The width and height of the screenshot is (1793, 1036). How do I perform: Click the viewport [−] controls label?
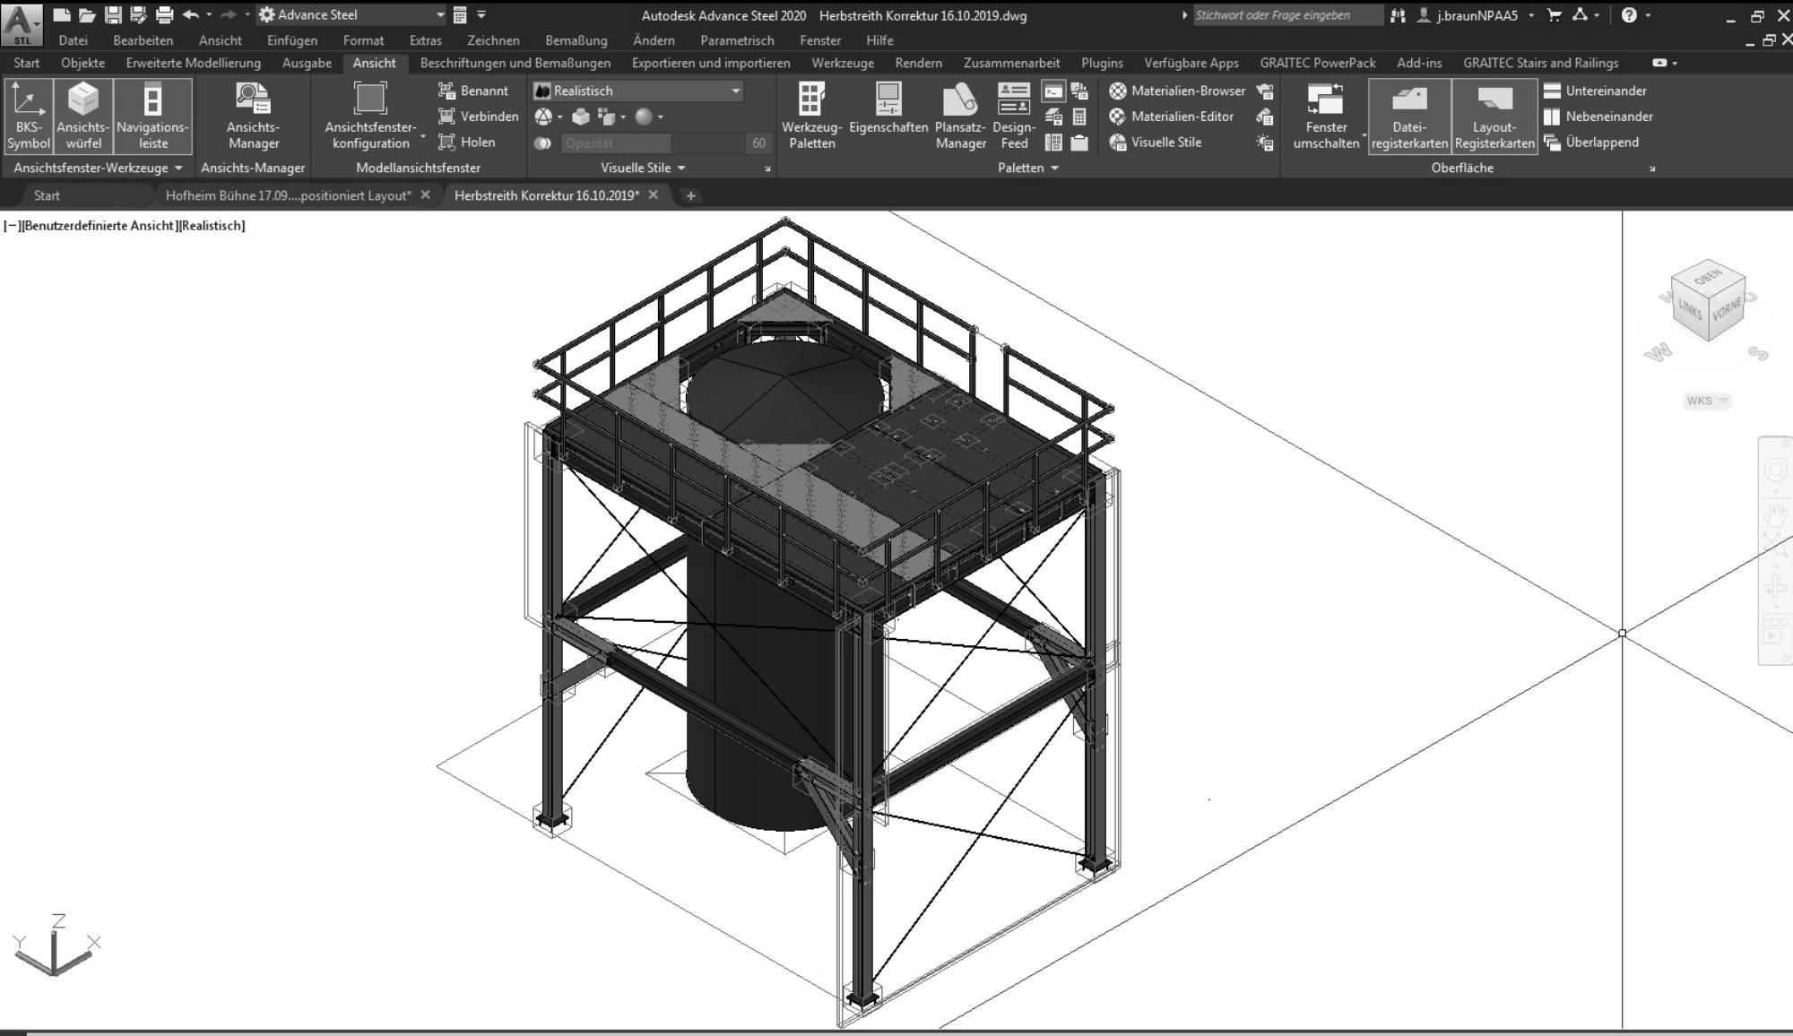coord(10,226)
